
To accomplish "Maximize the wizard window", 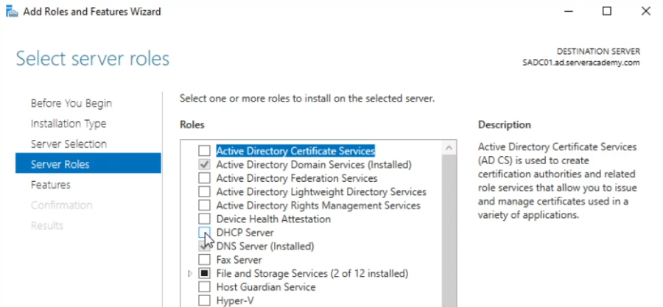I will pos(607,11).
